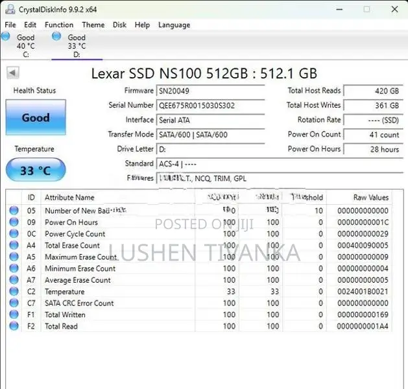408x389 pixels.
Task: Click the Features field with NCQ, TRIM
Action: [x=280, y=178]
